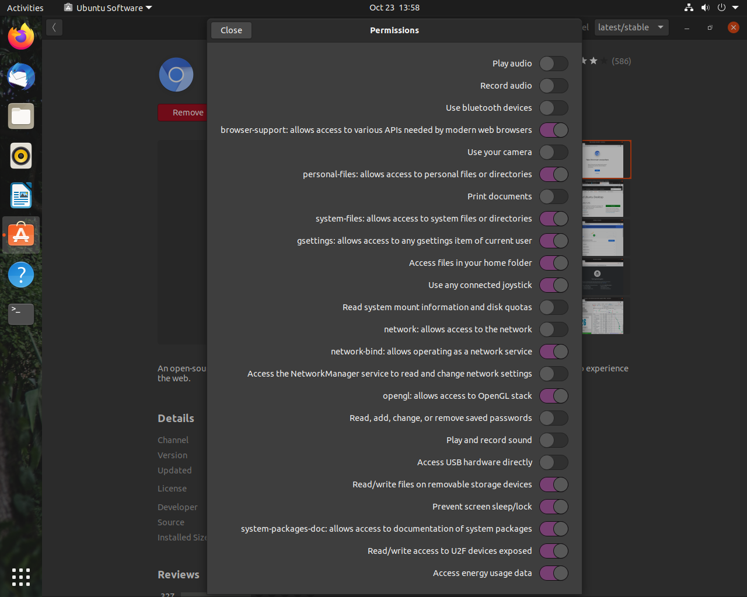Click the License detail label
Image resolution: width=747 pixels, height=597 pixels.
click(x=172, y=489)
